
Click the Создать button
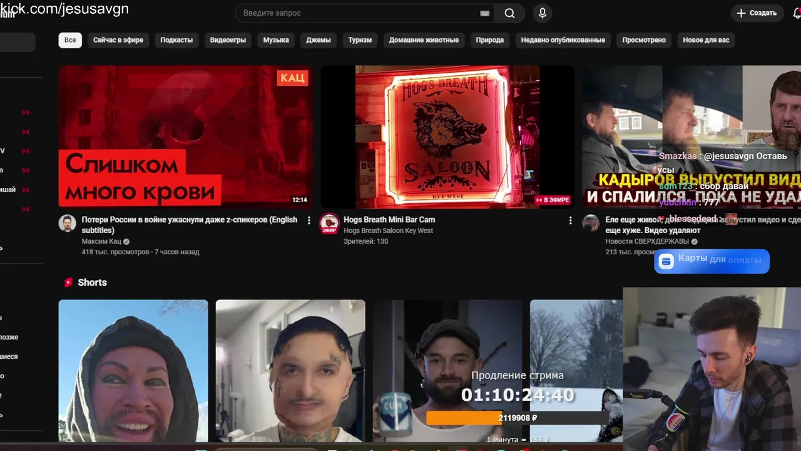coord(757,13)
